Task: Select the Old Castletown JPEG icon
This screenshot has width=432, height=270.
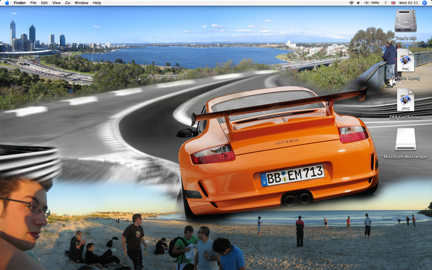Action: pos(406,100)
